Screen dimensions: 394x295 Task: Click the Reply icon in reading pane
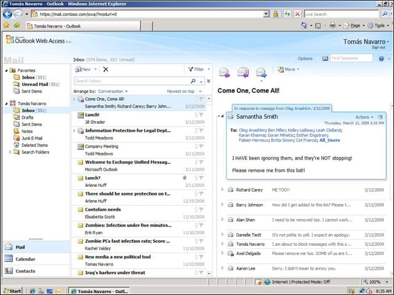pyautogui.click(x=224, y=73)
